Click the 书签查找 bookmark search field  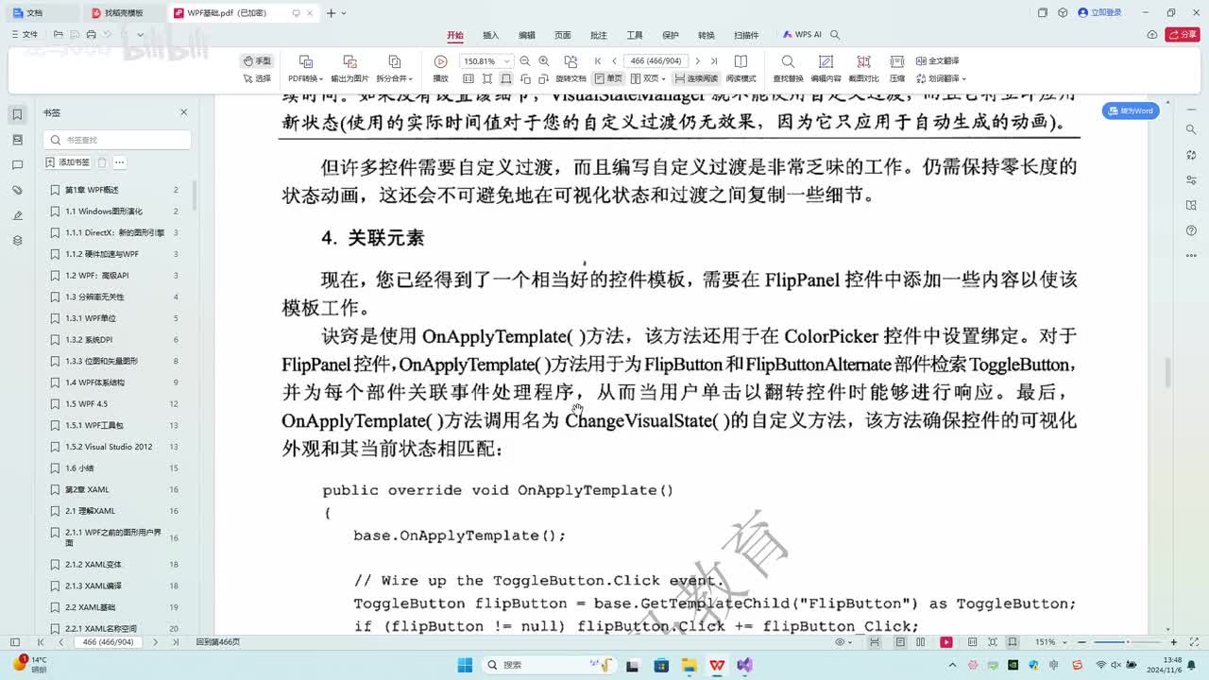coord(117,140)
